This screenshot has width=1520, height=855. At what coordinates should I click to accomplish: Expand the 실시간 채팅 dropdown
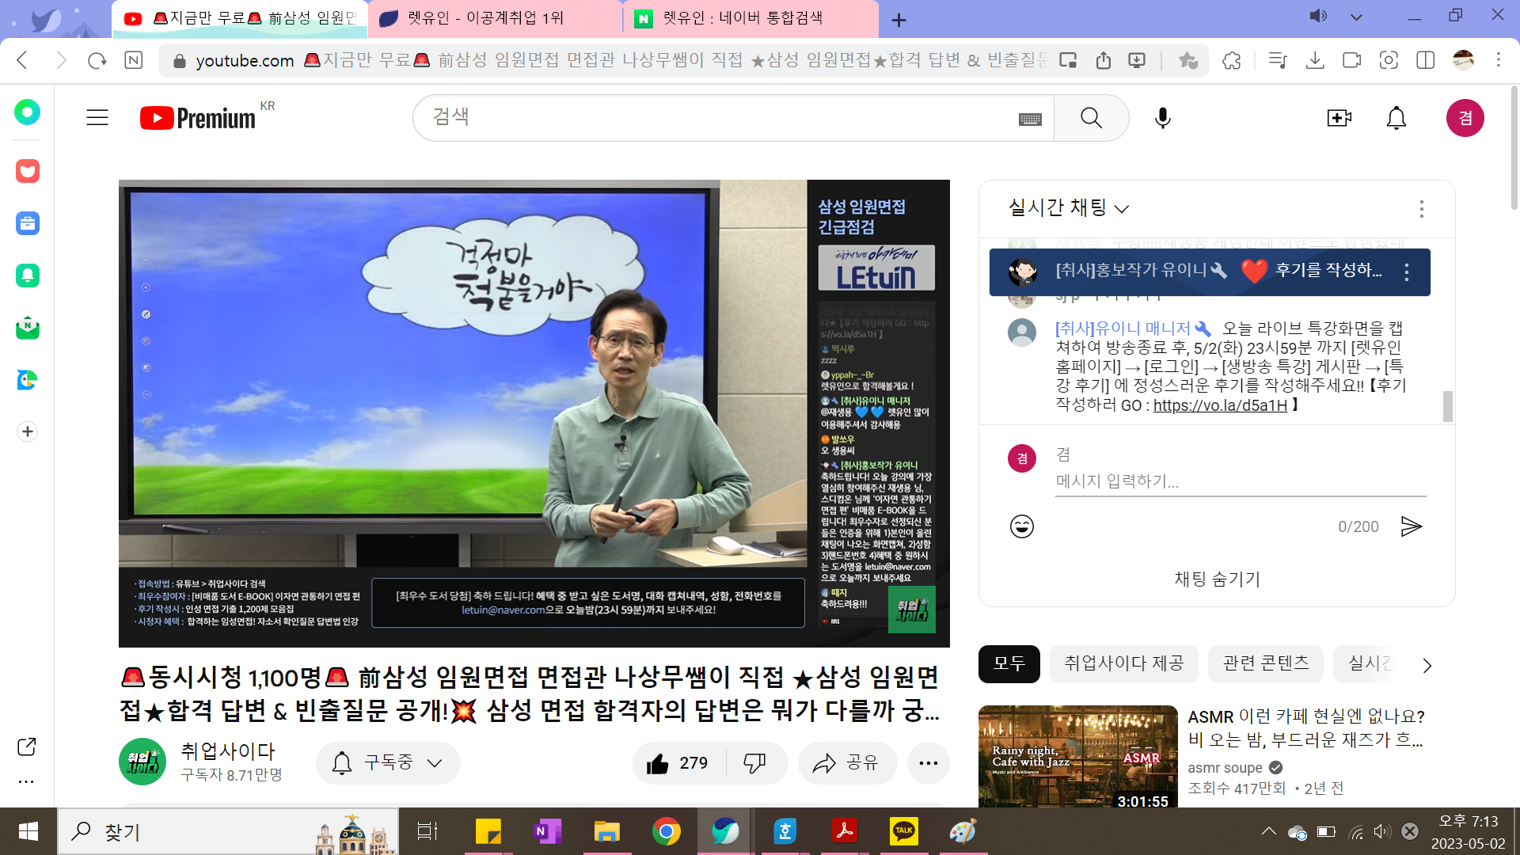click(1068, 208)
